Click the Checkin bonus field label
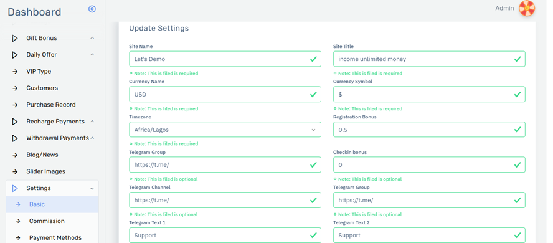This screenshot has height=243, width=553. click(350, 153)
